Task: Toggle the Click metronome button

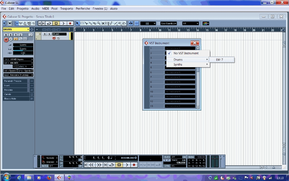Action: (167, 157)
